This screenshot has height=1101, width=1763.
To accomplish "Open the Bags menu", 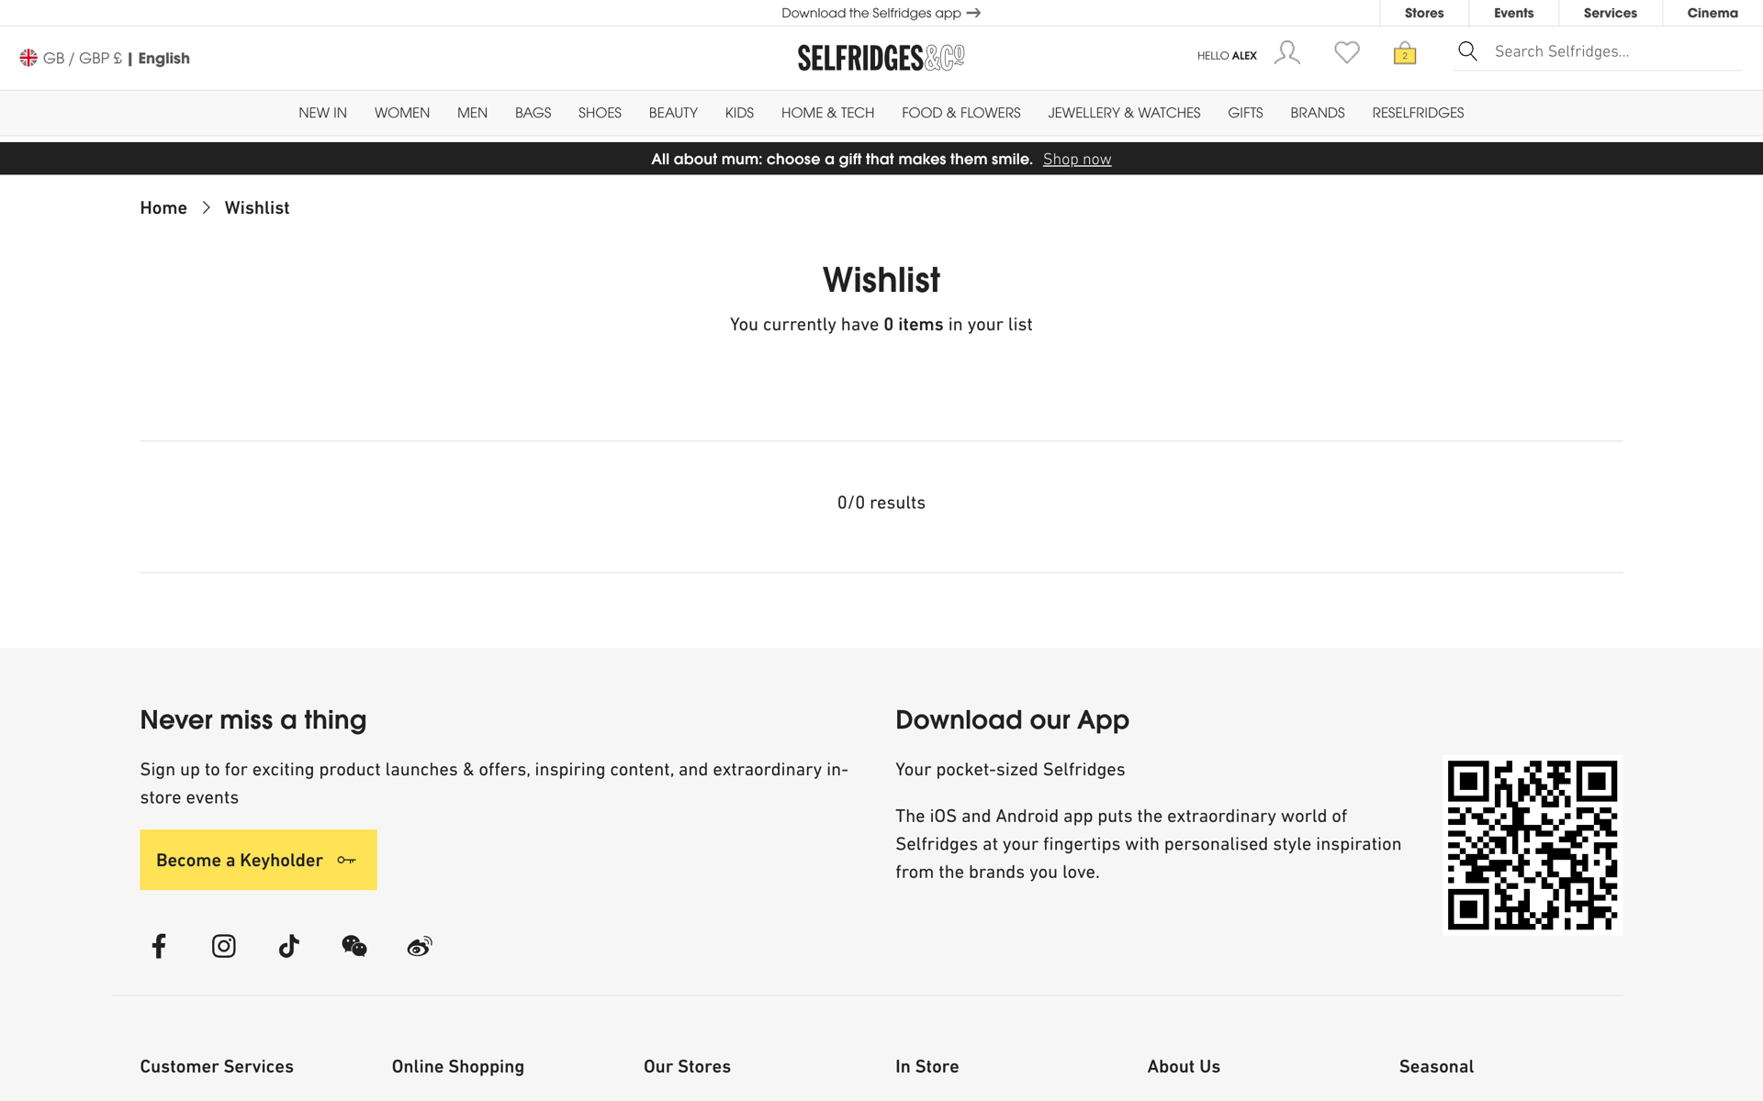I will pyautogui.click(x=533, y=113).
